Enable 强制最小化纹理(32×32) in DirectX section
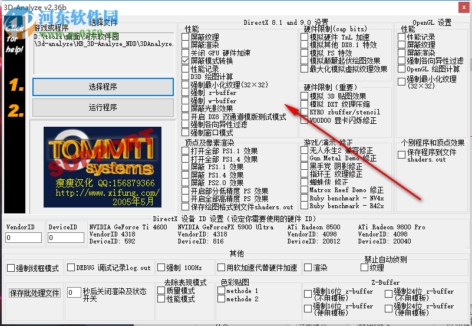 [186, 84]
